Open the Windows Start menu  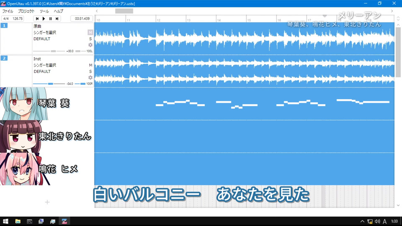pos(5,221)
